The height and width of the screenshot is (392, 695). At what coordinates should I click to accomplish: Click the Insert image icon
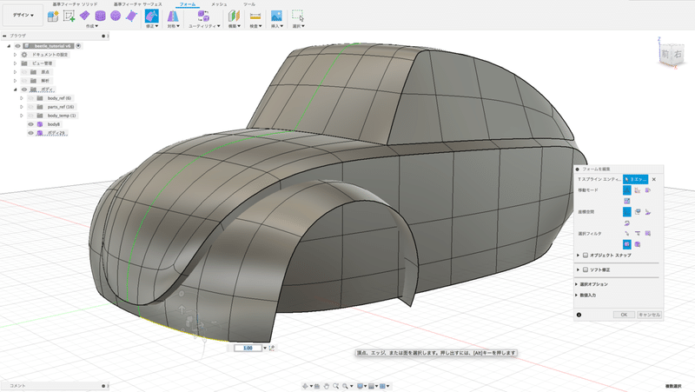tap(276, 17)
